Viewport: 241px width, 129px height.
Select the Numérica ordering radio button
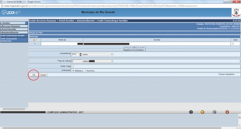85,71
